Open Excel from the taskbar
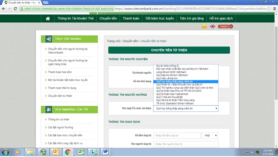 (81, 152)
